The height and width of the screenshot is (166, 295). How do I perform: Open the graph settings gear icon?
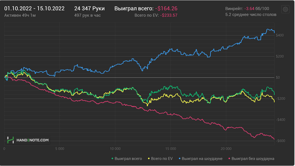coord(285,9)
